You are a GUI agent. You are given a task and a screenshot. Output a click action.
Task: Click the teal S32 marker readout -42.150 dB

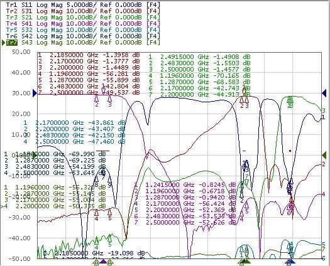tap(107, 136)
